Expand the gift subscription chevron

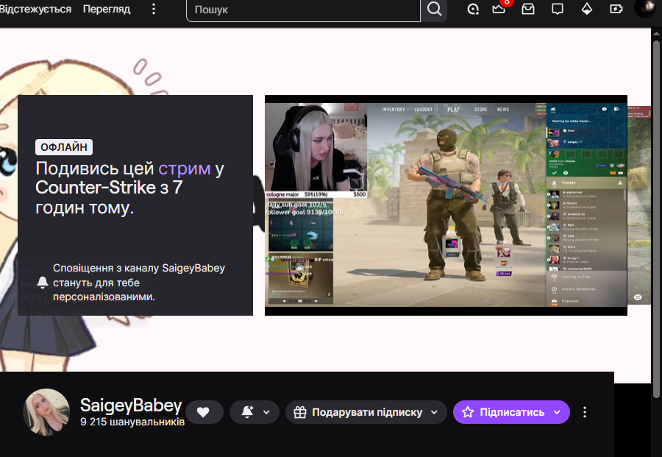(435, 412)
